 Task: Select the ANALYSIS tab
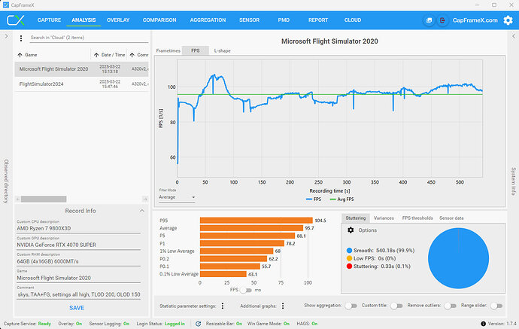(83, 20)
